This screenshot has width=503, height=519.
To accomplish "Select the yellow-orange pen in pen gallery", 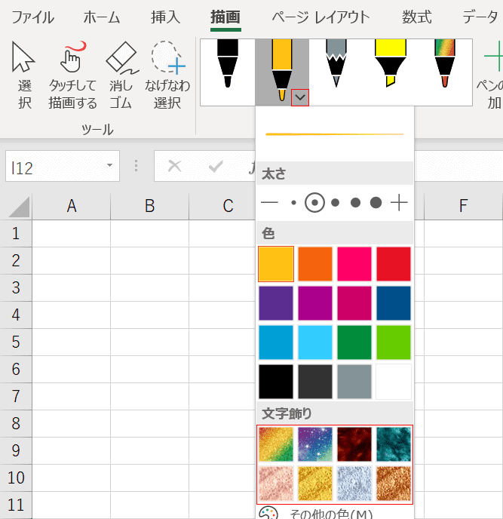I will 281,69.
